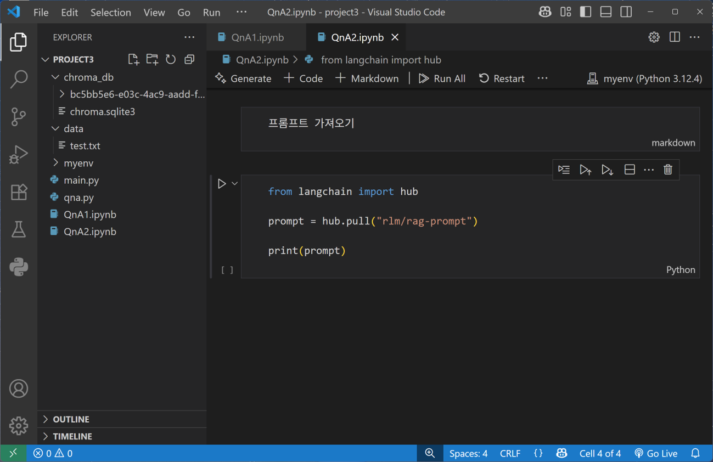Add a new Code cell
The height and width of the screenshot is (462, 713).
click(303, 78)
